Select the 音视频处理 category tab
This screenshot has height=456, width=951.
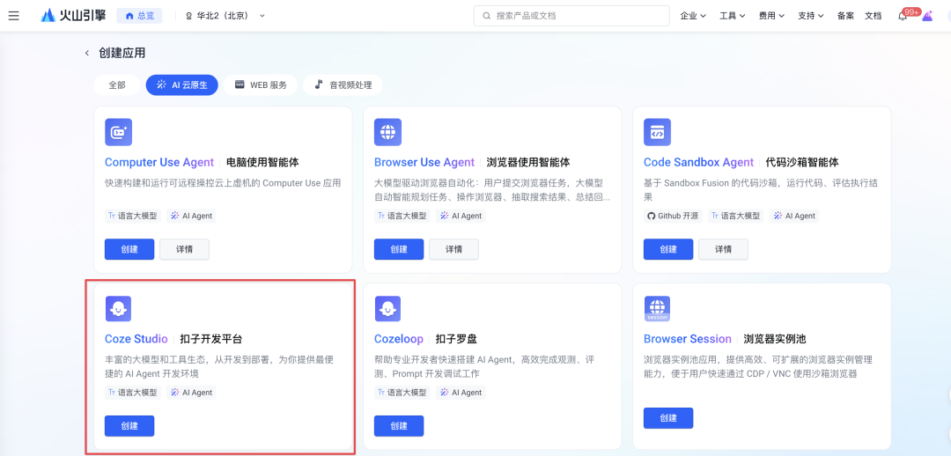click(343, 85)
